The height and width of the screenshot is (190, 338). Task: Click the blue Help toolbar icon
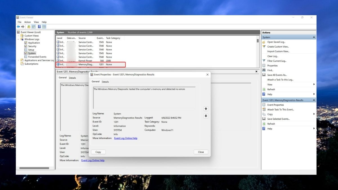click(39, 27)
